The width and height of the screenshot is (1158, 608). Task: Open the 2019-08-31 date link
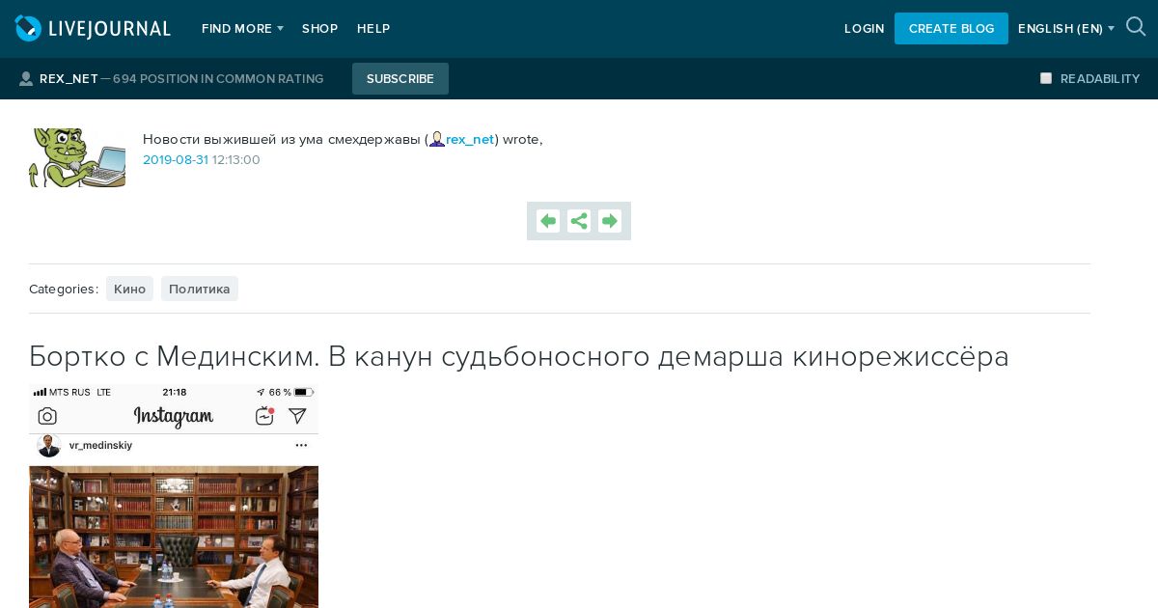(x=176, y=160)
